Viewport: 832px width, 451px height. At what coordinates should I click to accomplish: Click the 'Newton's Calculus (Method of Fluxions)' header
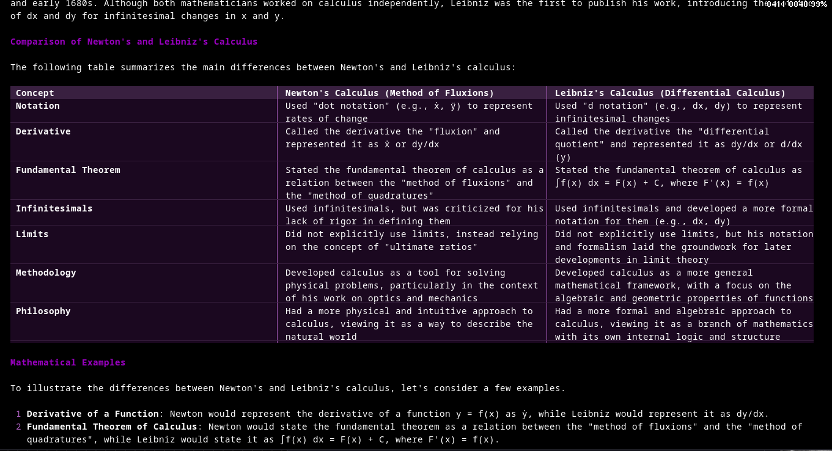click(x=389, y=93)
